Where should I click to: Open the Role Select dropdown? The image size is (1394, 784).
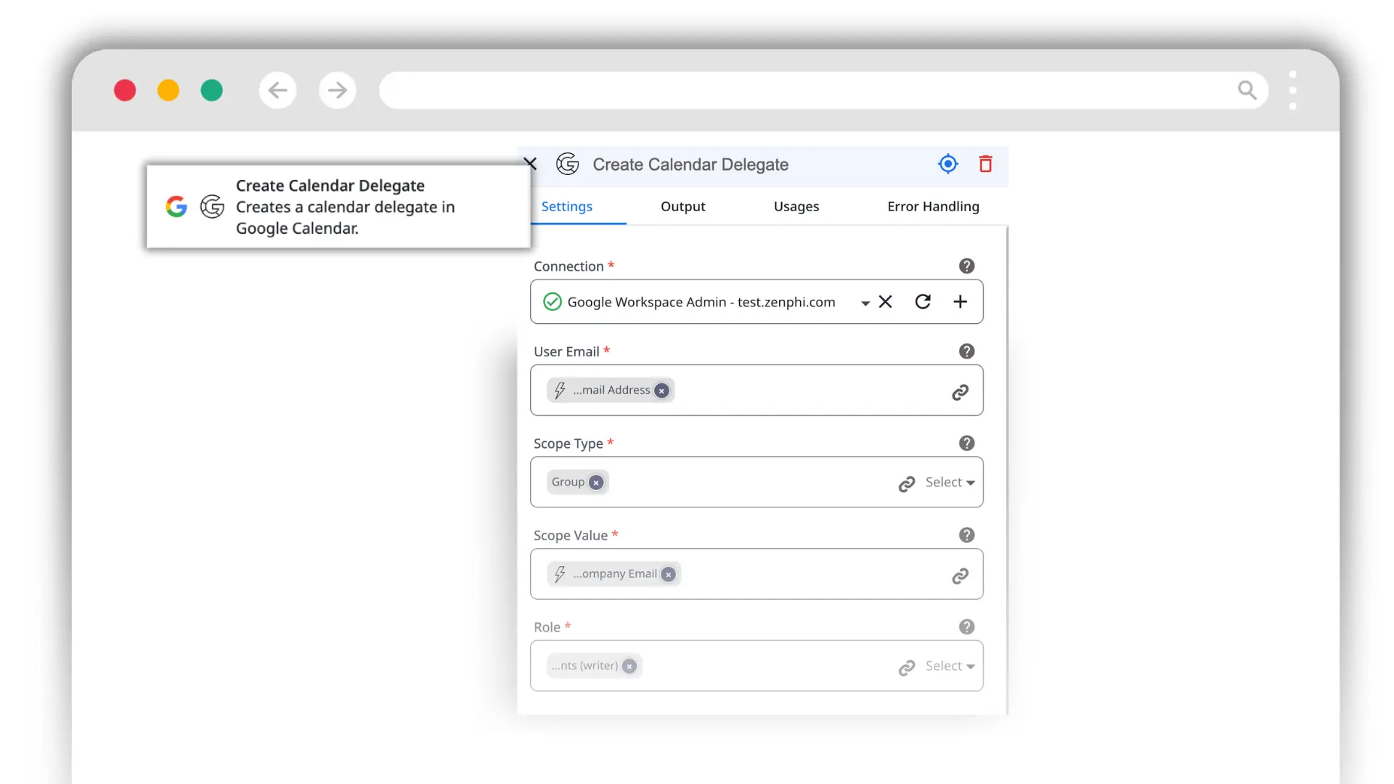pyautogui.click(x=946, y=666)
